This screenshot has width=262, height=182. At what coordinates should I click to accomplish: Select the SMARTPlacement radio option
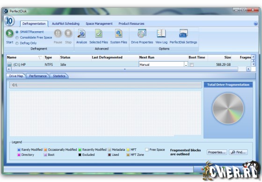point(17,32)
